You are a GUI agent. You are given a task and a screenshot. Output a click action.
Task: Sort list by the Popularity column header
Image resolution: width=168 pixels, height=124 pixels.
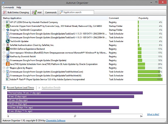143,18
